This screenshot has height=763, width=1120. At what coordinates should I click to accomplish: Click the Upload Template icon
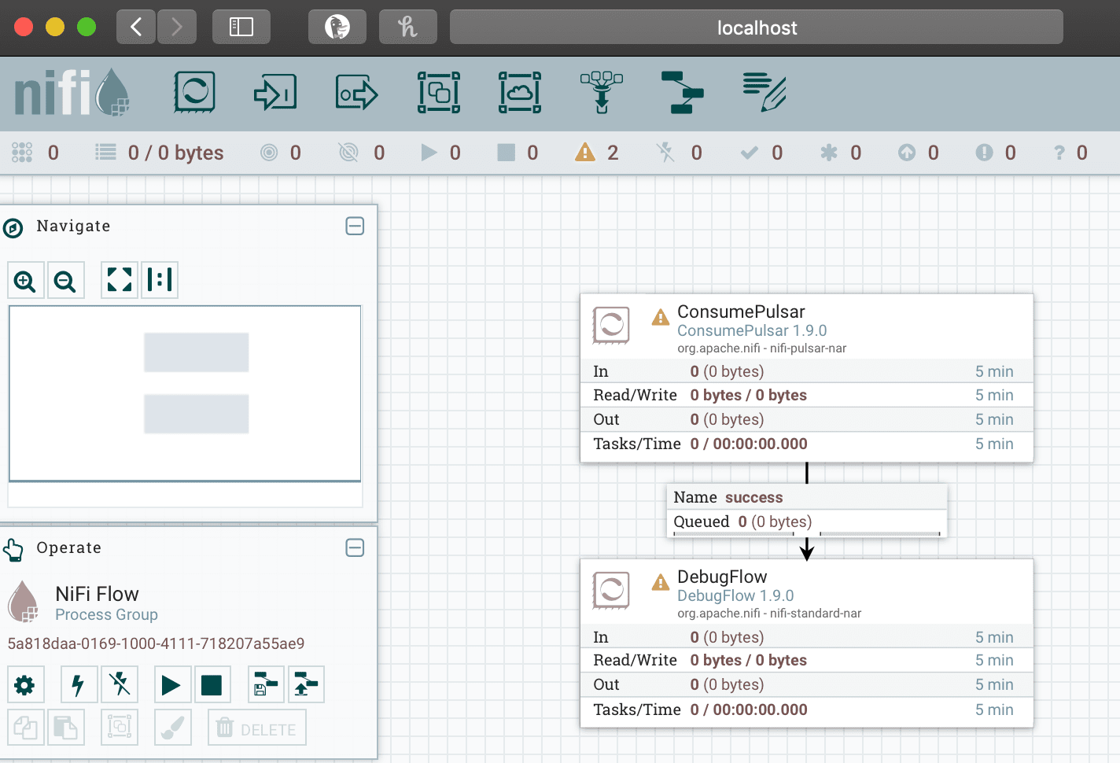coord(306,685)
